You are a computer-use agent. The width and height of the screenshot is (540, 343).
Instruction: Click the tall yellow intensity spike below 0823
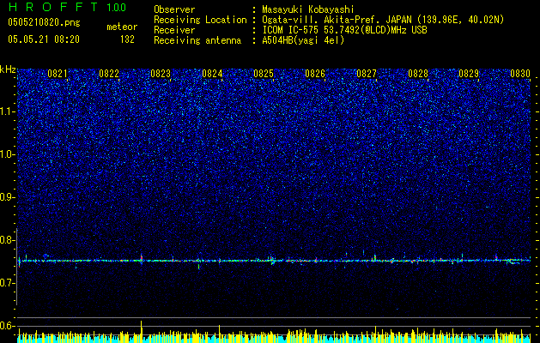[141, 331]
